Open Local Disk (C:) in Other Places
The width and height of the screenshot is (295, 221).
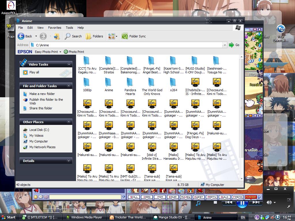click(x=39, y=130)
